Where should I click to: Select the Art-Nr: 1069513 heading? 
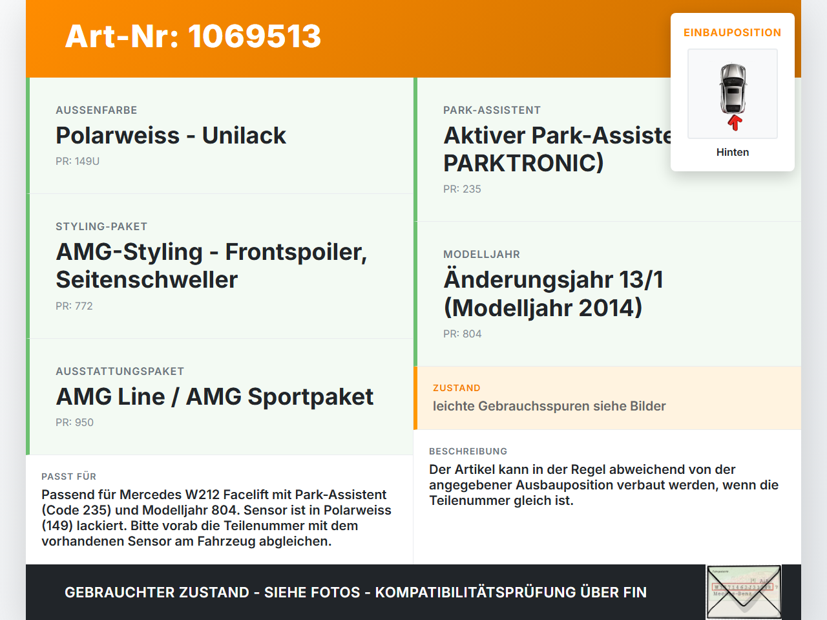click(193, 36)
